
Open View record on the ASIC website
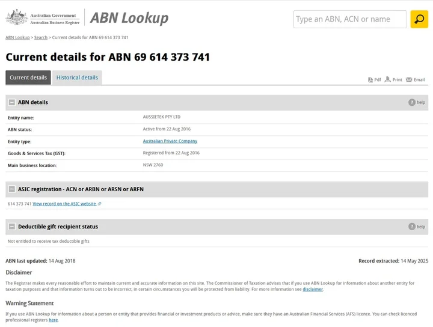(64, 204)
